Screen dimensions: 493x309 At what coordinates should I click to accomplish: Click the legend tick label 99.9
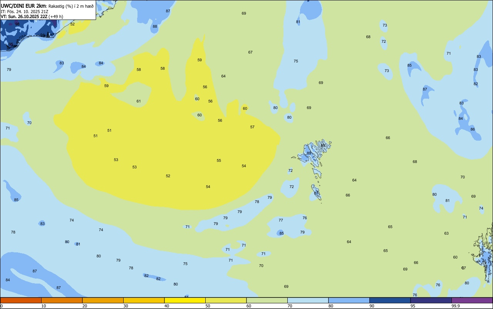coord(456,306)
